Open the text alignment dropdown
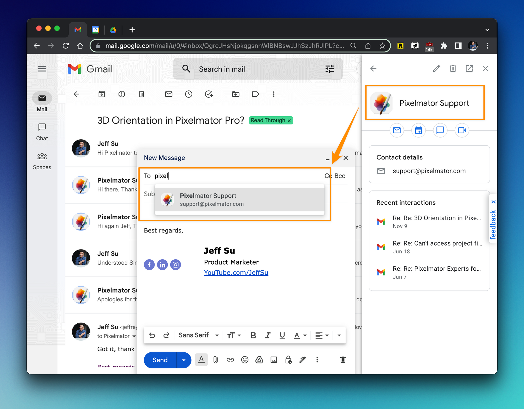The height and width of the screenshot is (409, 524). click(322, 335)
